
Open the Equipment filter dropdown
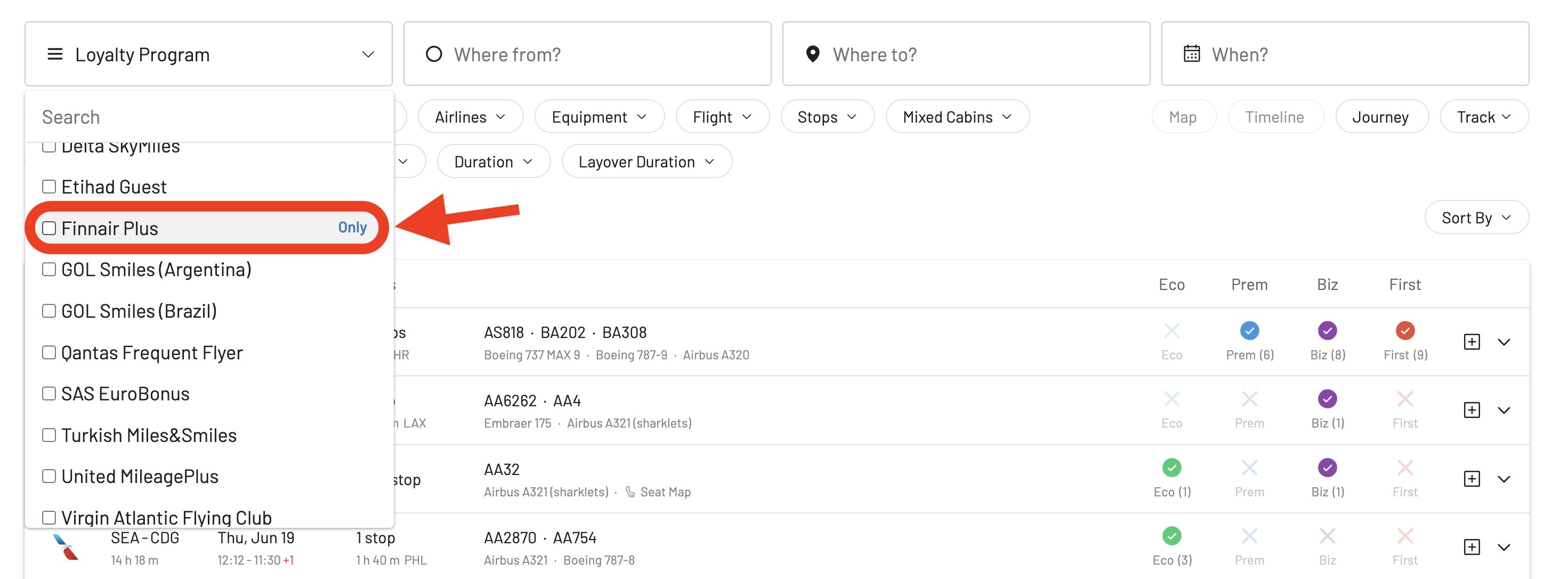pyautogui.click(x=599, y=117)
